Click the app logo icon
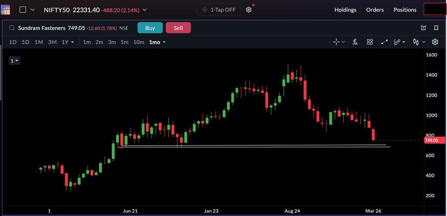This screenshot has height=216, width=447. coord(5,10)
